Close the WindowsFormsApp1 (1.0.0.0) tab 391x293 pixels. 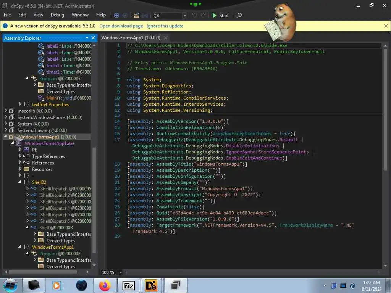pyautogui.click(x=166, y=38)
